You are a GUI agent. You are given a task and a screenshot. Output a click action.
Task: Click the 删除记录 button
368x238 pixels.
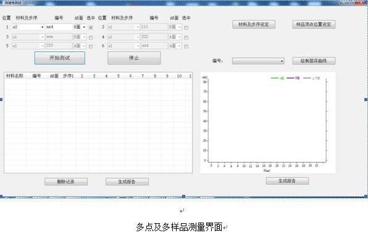66,181
